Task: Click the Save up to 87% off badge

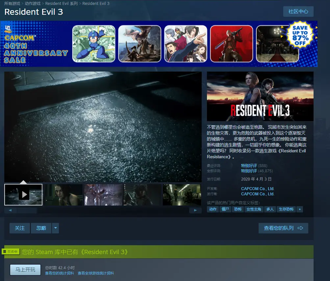Action: tap(300, 34)
